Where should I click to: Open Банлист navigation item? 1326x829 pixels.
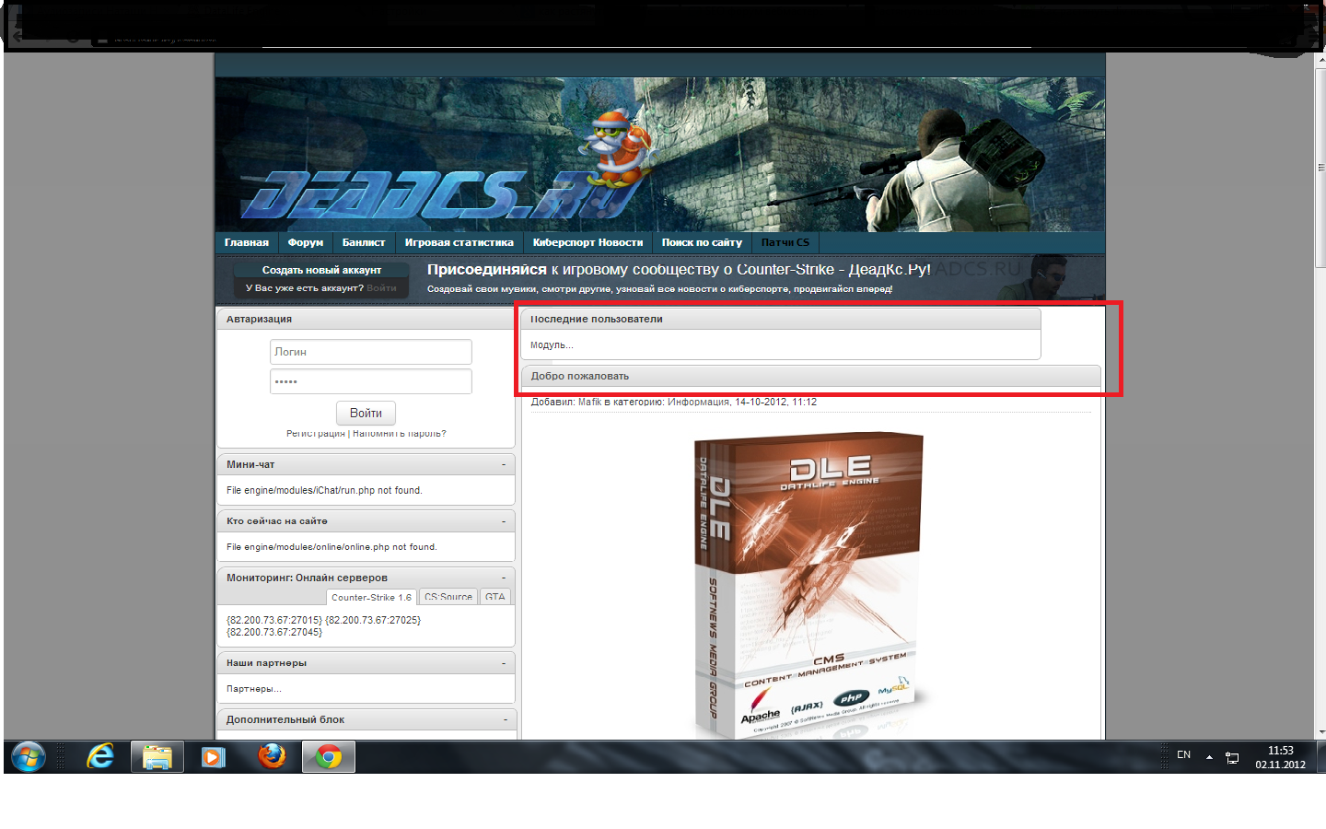[x=364, y=242]
